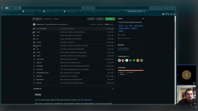This screenshot has height=111, width=198.
Task: Open the .github/workflows folder
Action: (x=41, y=29)
